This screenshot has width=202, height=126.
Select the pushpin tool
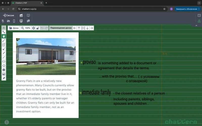[x=4, y=78]
